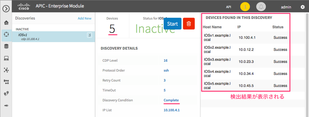Open the Path Trace nodes icon
309x117 pixels.
pyautogui.click(x=6, y=82)
